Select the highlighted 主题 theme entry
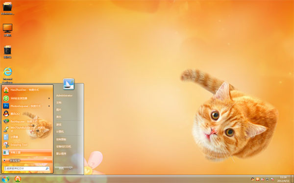The image size is (294, 183). click(x=27, y=153)
